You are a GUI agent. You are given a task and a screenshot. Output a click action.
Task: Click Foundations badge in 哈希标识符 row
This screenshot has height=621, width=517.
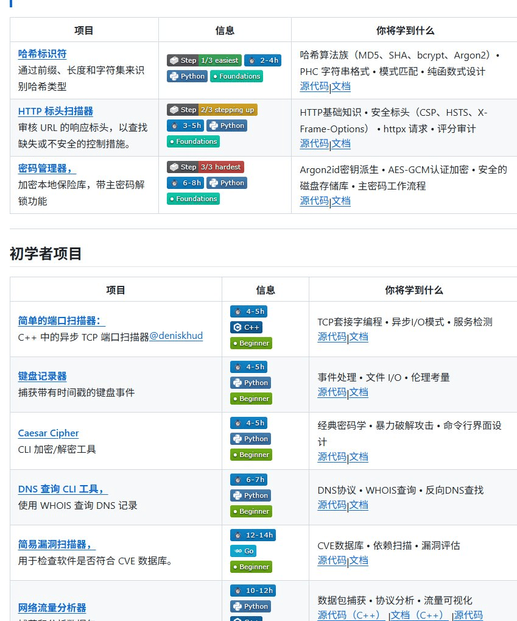pyautogui.click(x=236, y=76)
